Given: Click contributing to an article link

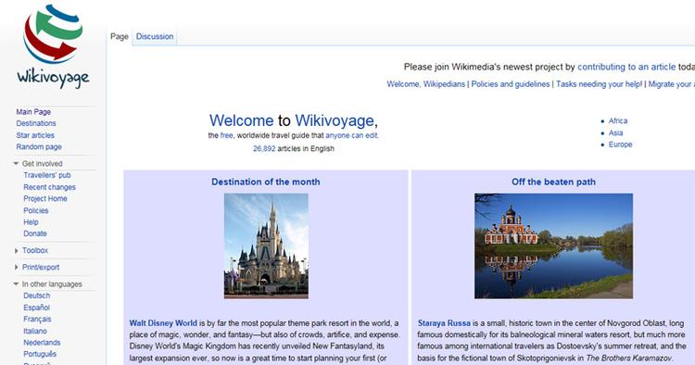Looking at the screenshot, I should [x=626, y=67].
